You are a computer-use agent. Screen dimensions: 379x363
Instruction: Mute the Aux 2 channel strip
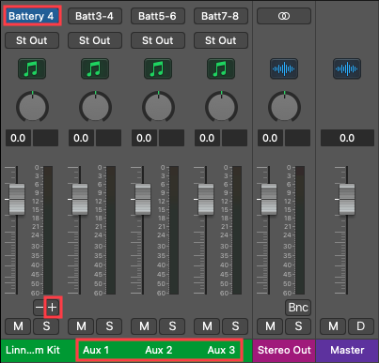[x=144, y=326]
